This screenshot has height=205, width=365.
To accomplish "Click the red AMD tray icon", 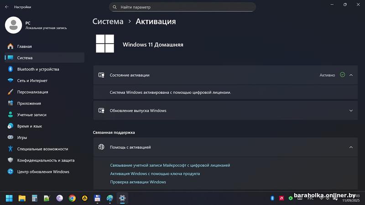I will tap(282, 198).
